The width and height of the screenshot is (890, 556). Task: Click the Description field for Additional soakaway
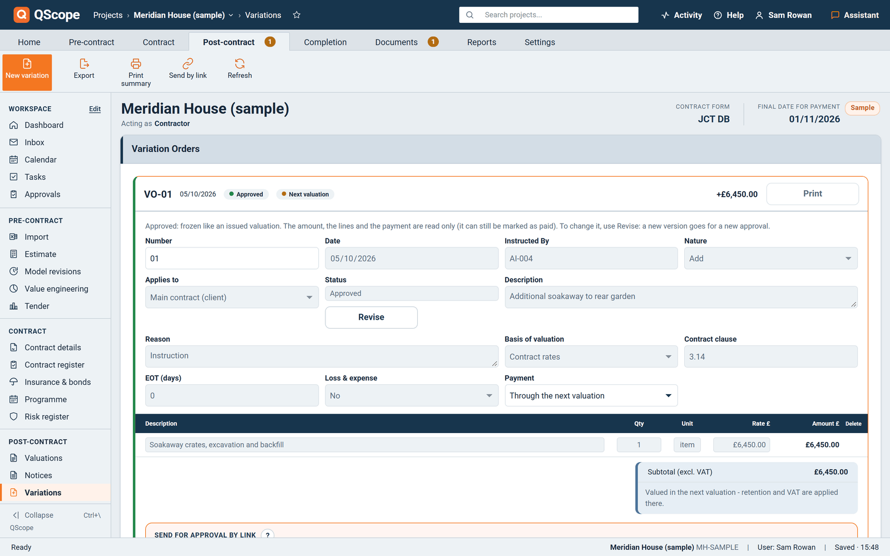point(681,297)
